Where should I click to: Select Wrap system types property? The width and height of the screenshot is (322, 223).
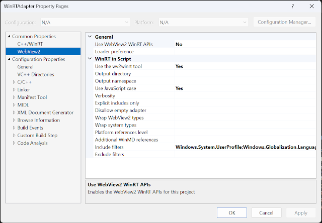pyautogui.click(x=116, y=125)
